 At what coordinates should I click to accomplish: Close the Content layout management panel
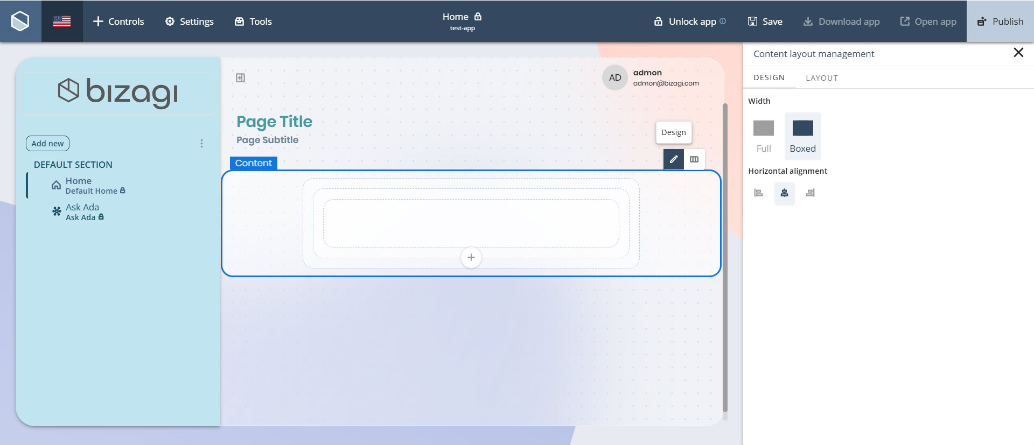pos(1018,53)
